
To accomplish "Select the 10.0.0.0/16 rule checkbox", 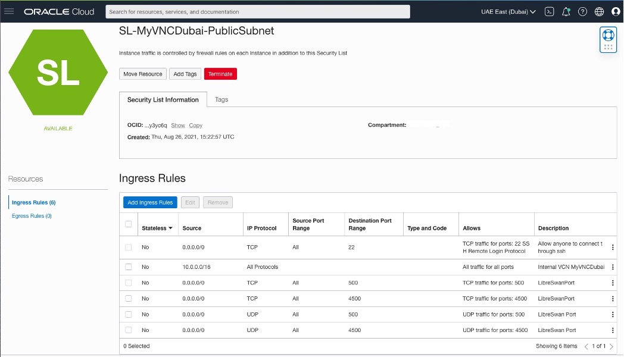I will tap(129, 267).
